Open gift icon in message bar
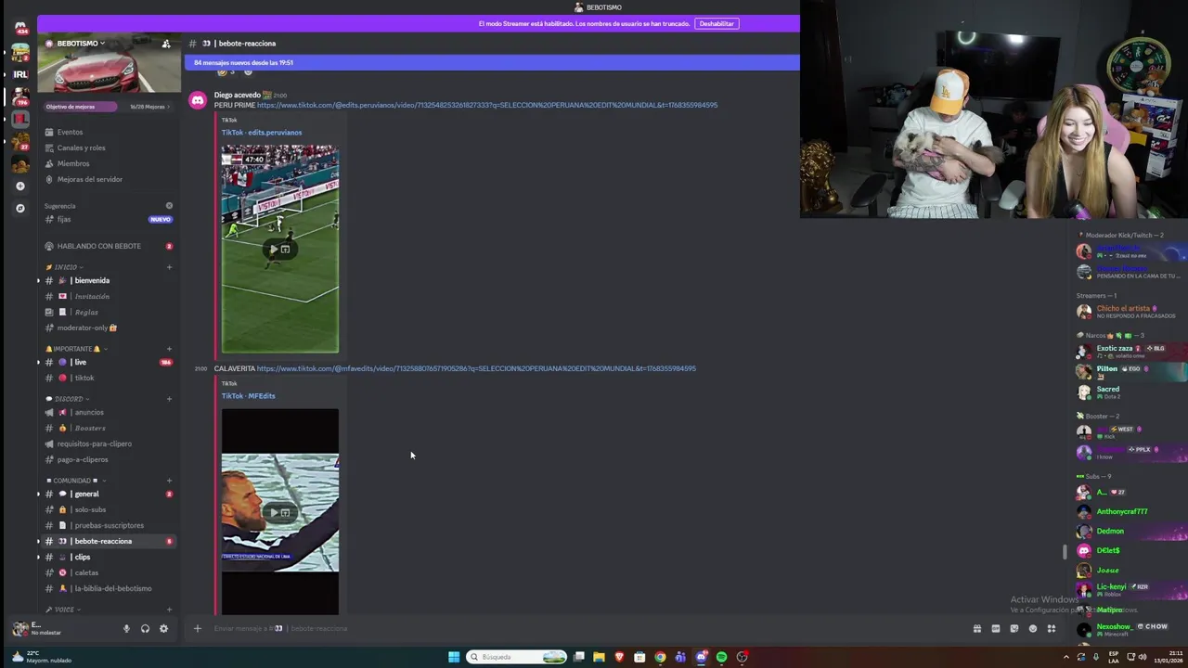 (976, 628)
